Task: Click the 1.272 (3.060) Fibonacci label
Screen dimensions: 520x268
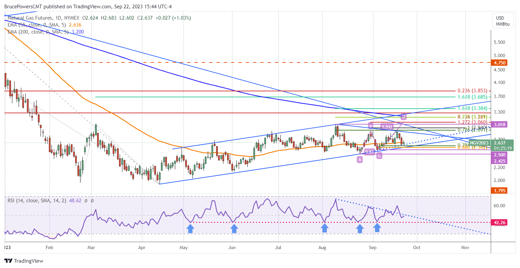Action: click(472, 122)
